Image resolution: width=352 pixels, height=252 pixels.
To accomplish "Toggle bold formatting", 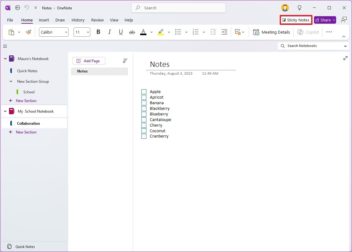I will pos(98,32).
